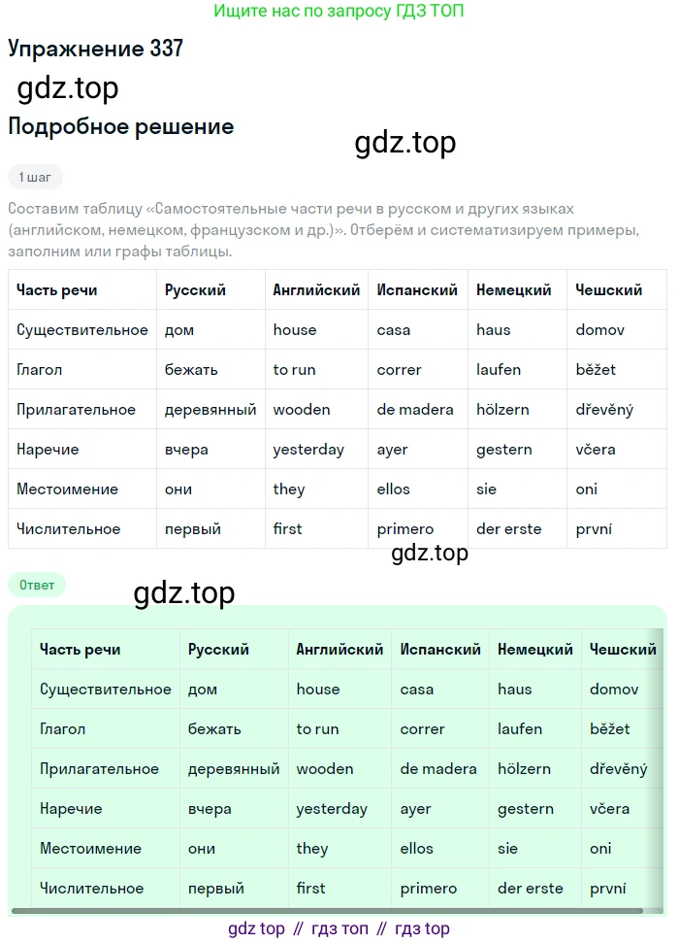The width and height of the screenshot is (679, 943).
Task: Select 'Английский' header in the answer table
Action: coord(339,650)
